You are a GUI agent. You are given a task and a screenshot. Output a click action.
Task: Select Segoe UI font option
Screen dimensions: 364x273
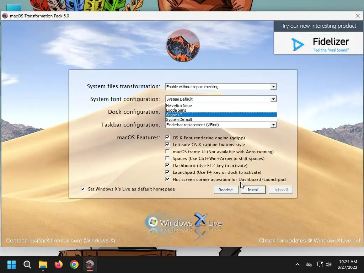(221, 115)
